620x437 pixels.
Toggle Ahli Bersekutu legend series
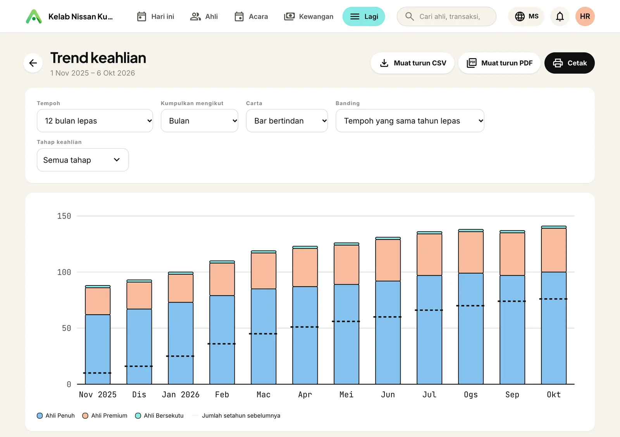[159, 415]
